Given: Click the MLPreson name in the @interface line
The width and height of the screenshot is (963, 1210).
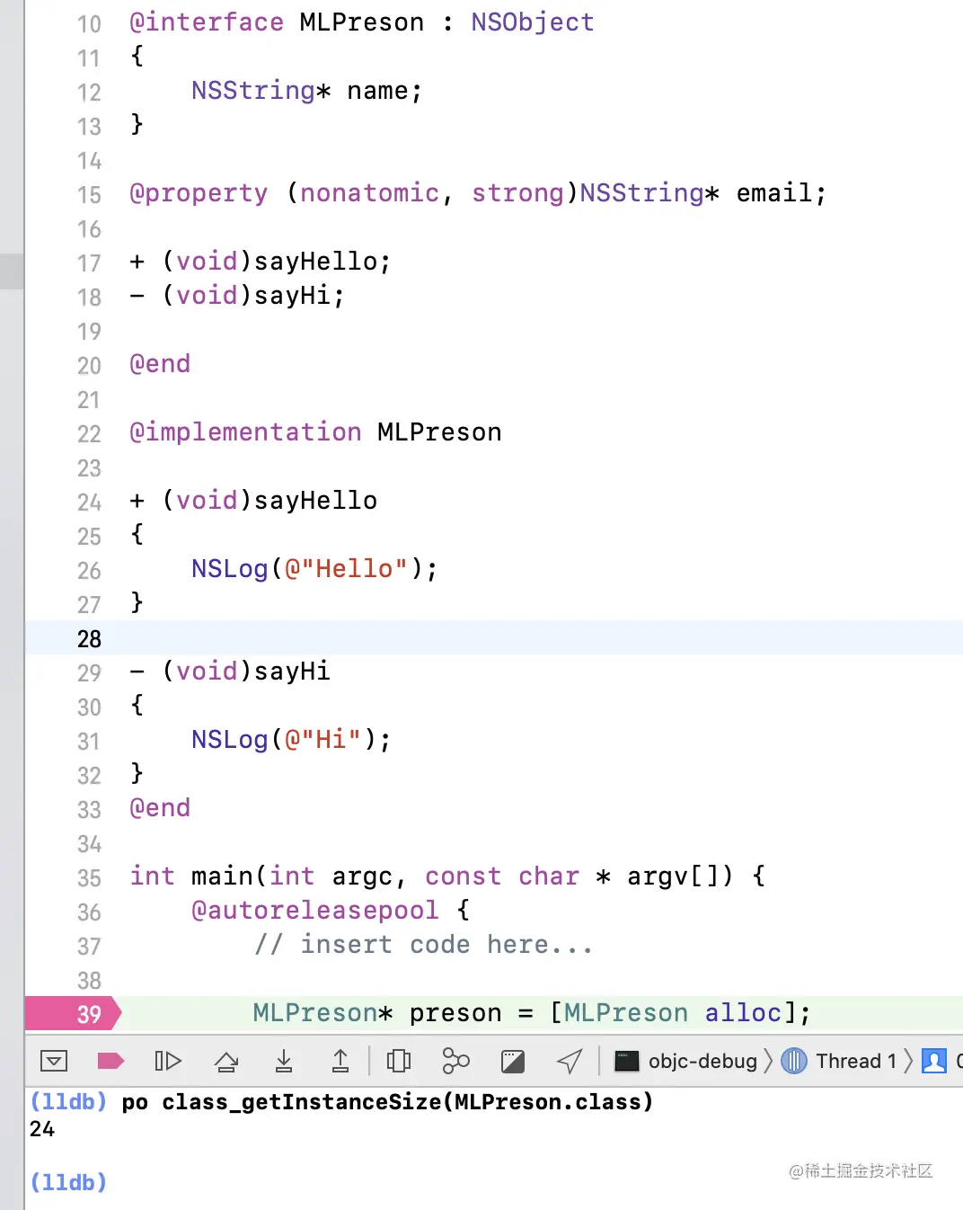Looking at the screenshot, I should (x=361, y=22).
